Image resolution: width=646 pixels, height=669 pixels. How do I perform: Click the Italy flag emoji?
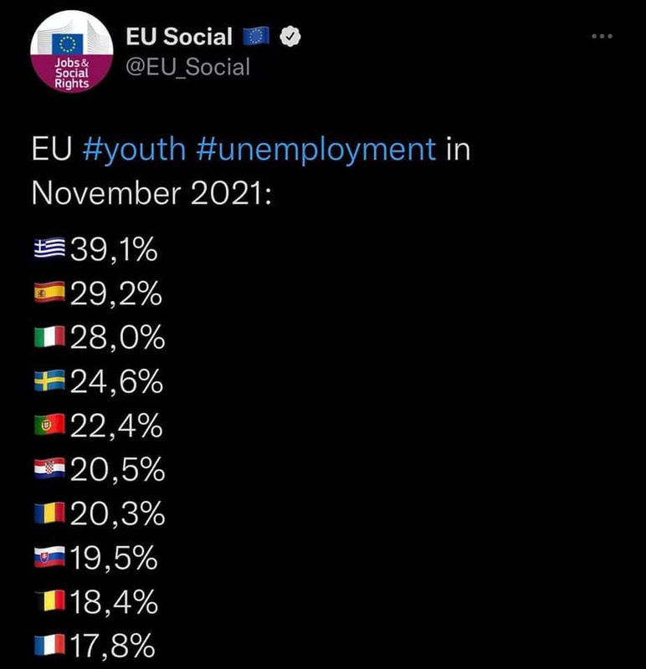pos(50,338)
